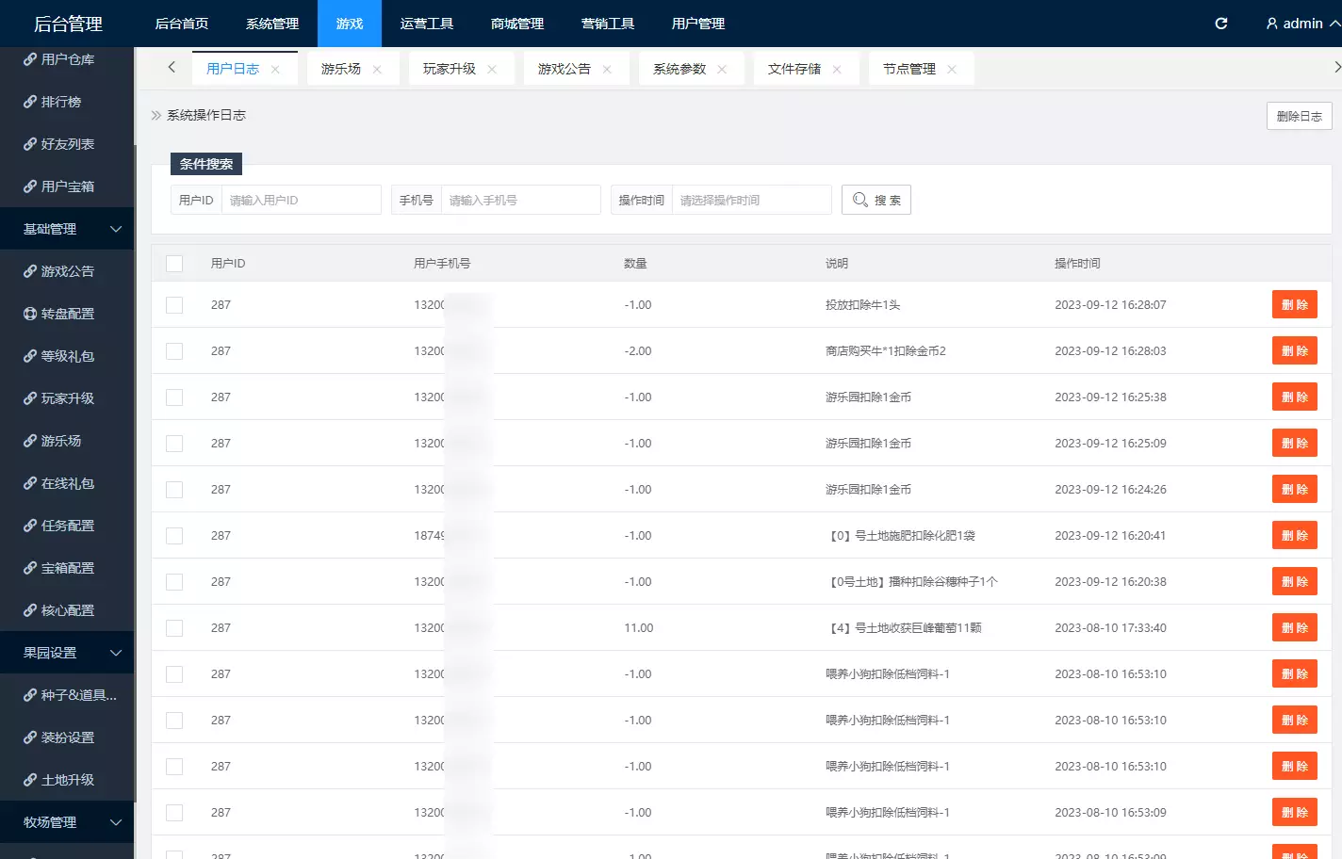Open 营销工具 in top navigation
The width and height of the screenshot is (1342, 859).
(x=608, y=24)
